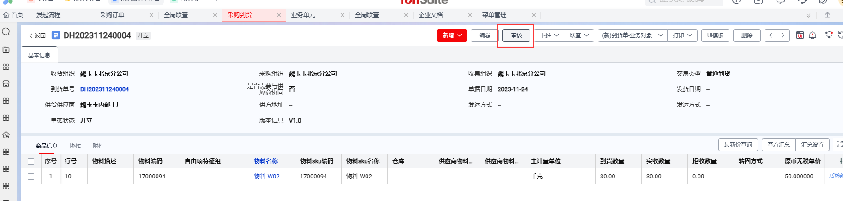Click the 审核 button
The height and width of the screenshot is (201, 843).
point(516,35)
